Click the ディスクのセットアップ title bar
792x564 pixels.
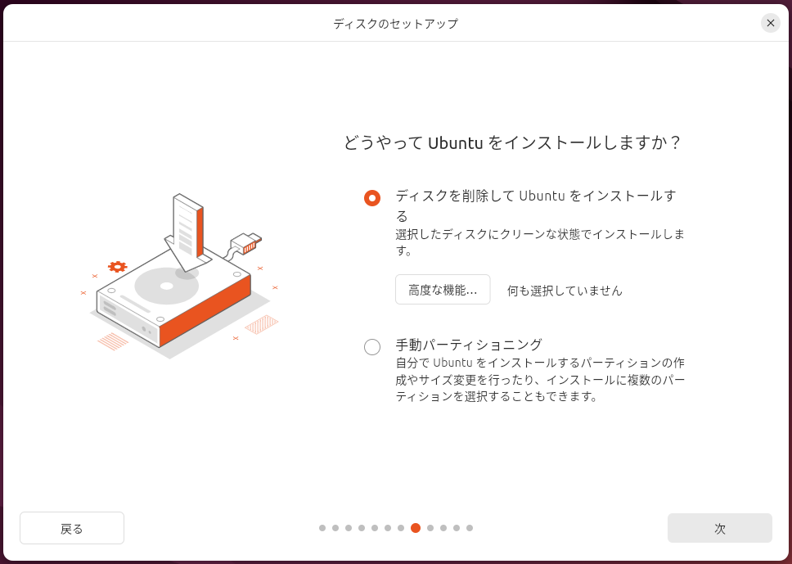[x=395, y=23]
